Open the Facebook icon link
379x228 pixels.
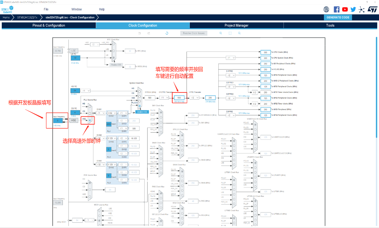coord(336,10)
